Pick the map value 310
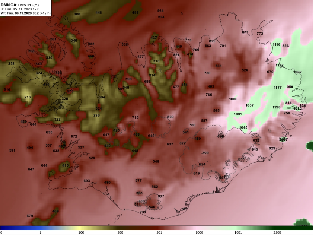 [x=156, y=61]
